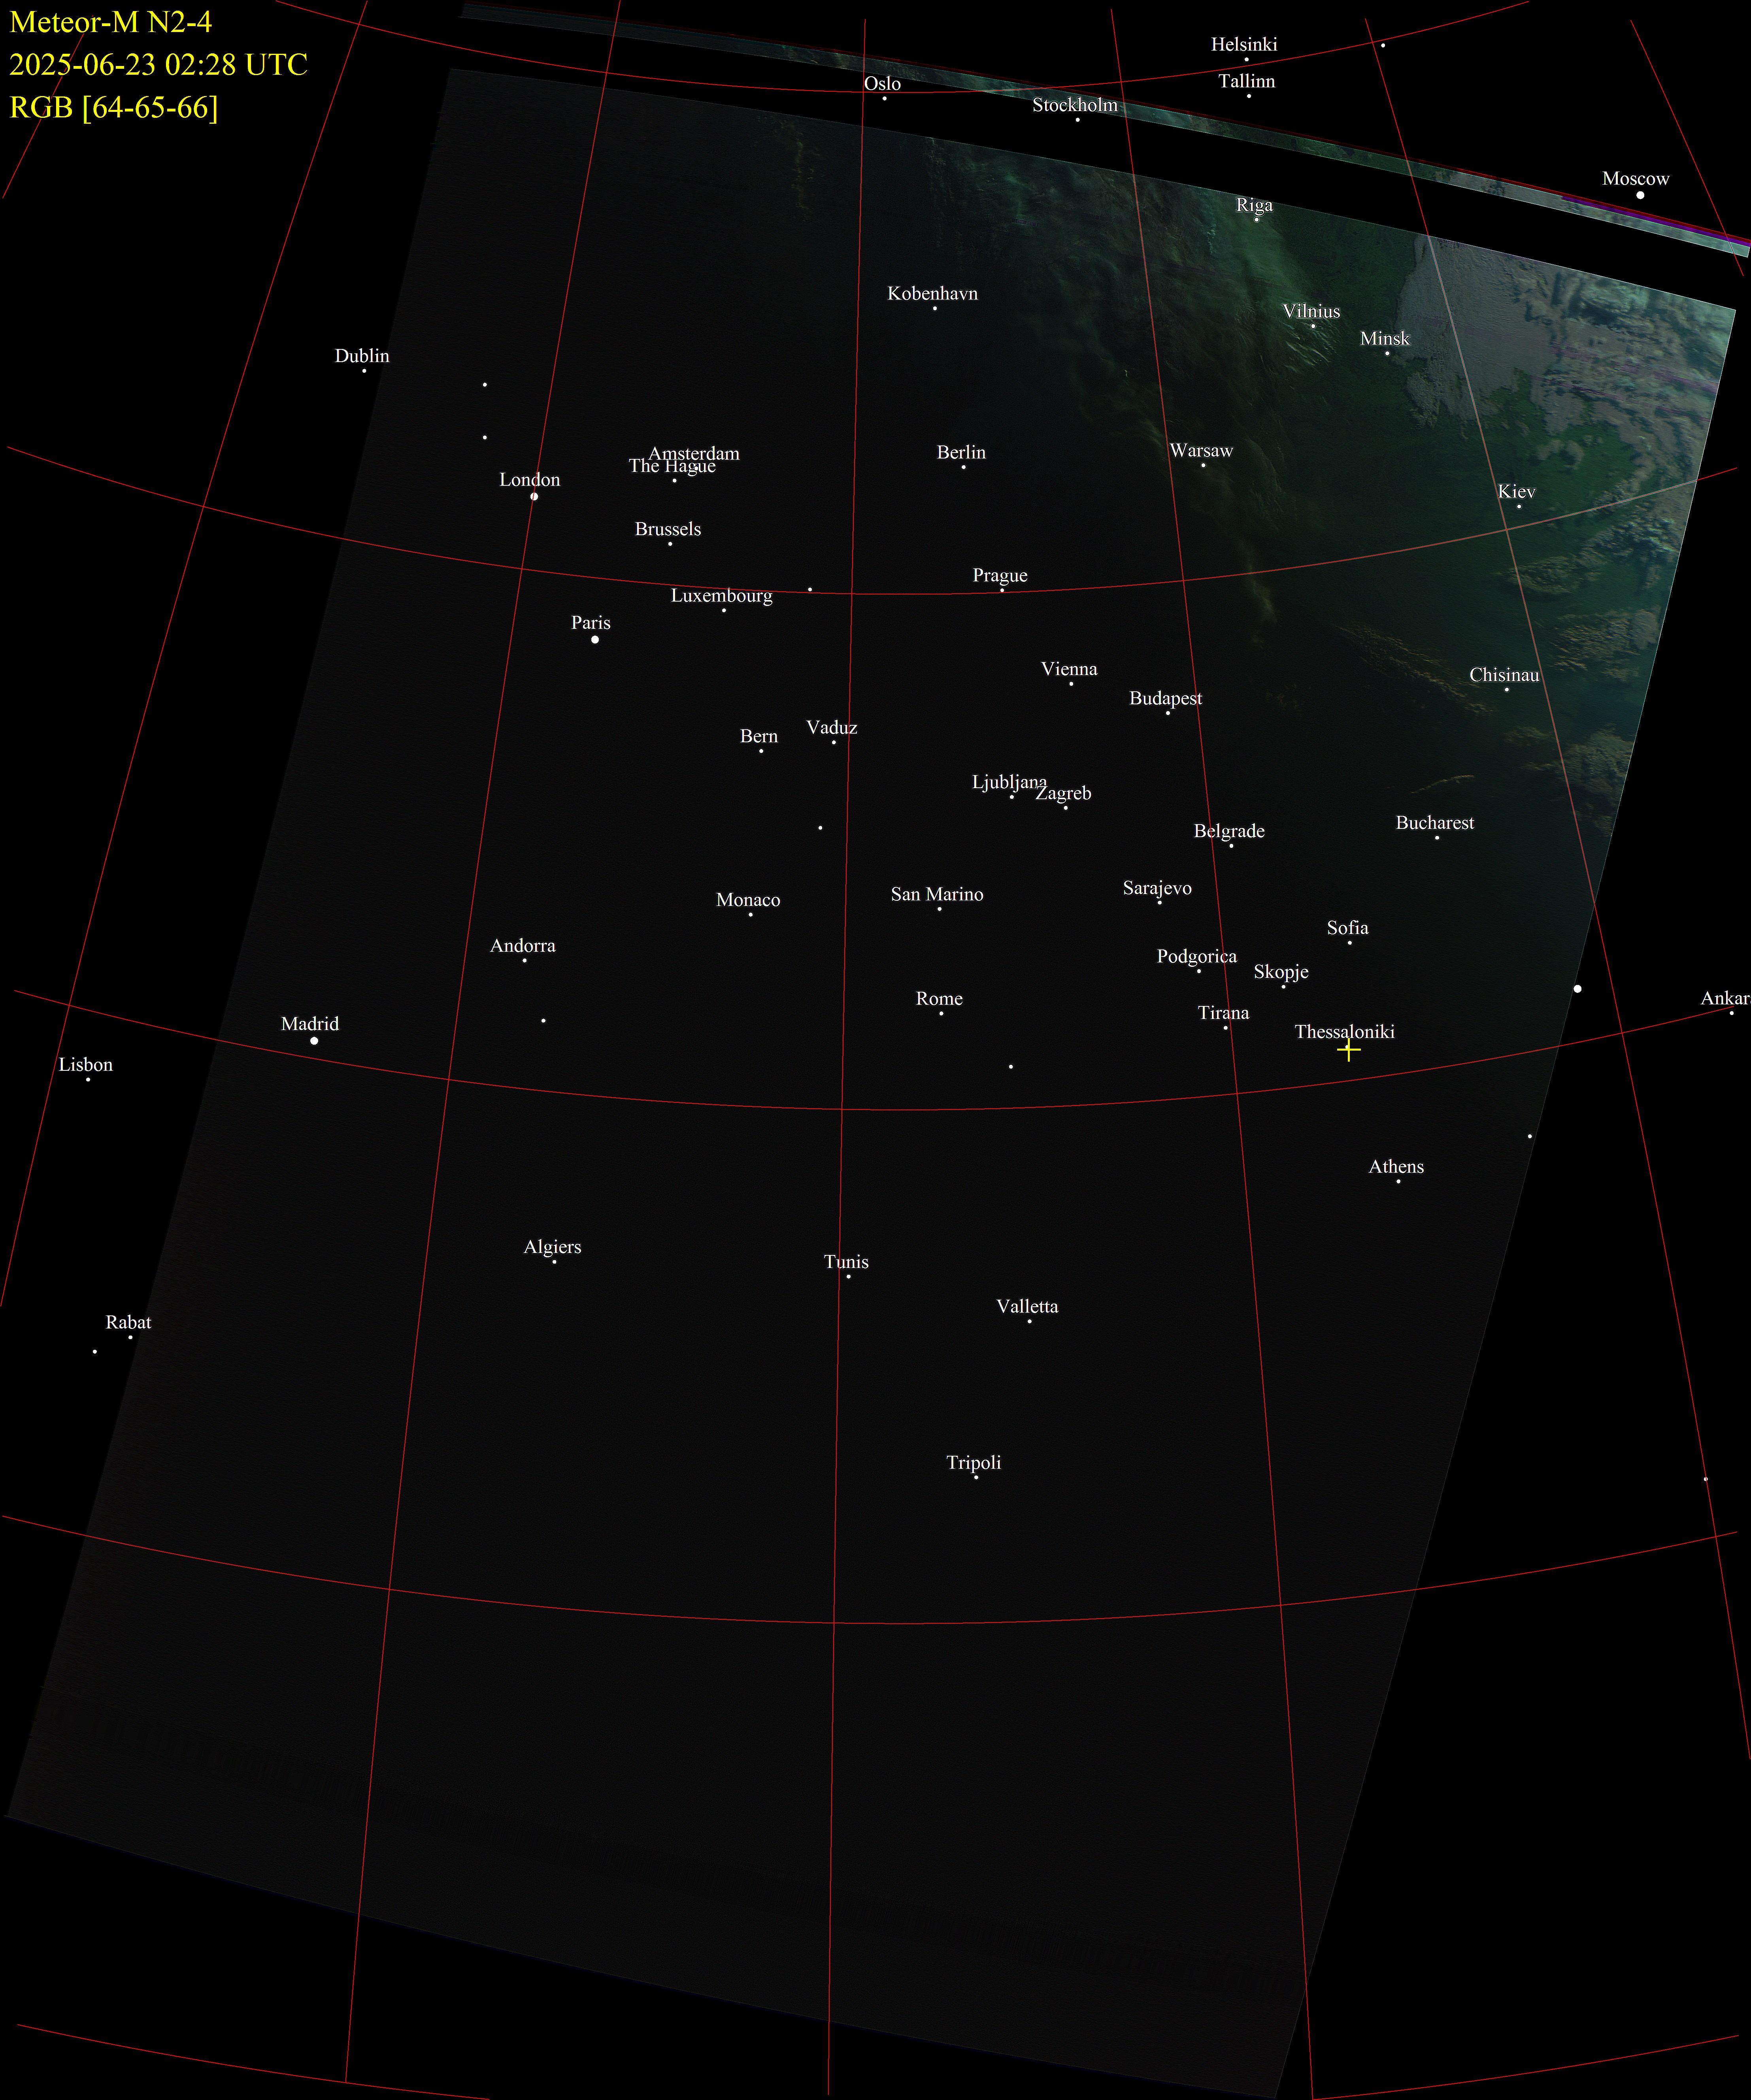1751x2100 pixels.
Task: Select the 'Dublin' city label
Action: pyautogui.click(x=362, y=356)
